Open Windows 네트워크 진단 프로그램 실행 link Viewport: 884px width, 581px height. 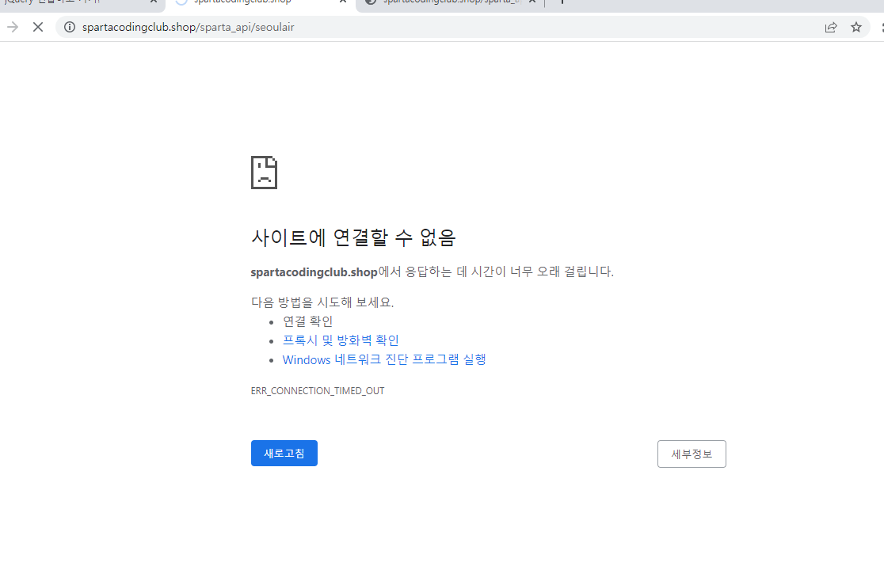coord(384,359)
